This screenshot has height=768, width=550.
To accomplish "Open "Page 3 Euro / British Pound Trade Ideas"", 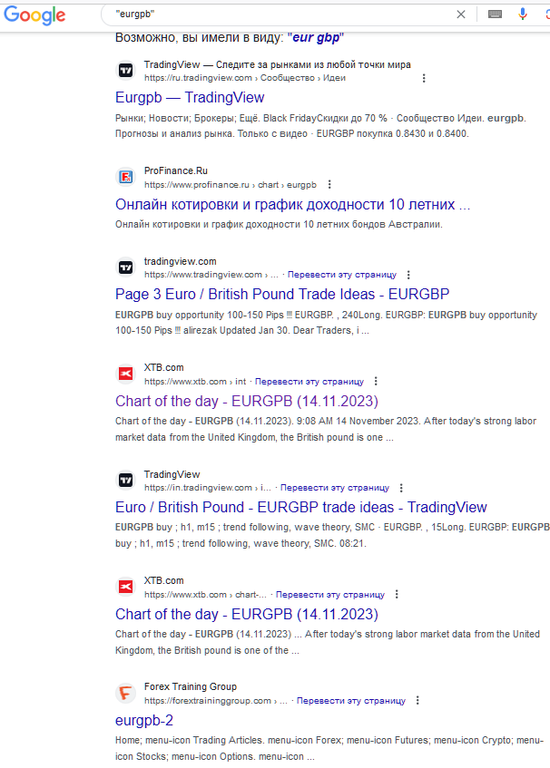I will 282,294.
